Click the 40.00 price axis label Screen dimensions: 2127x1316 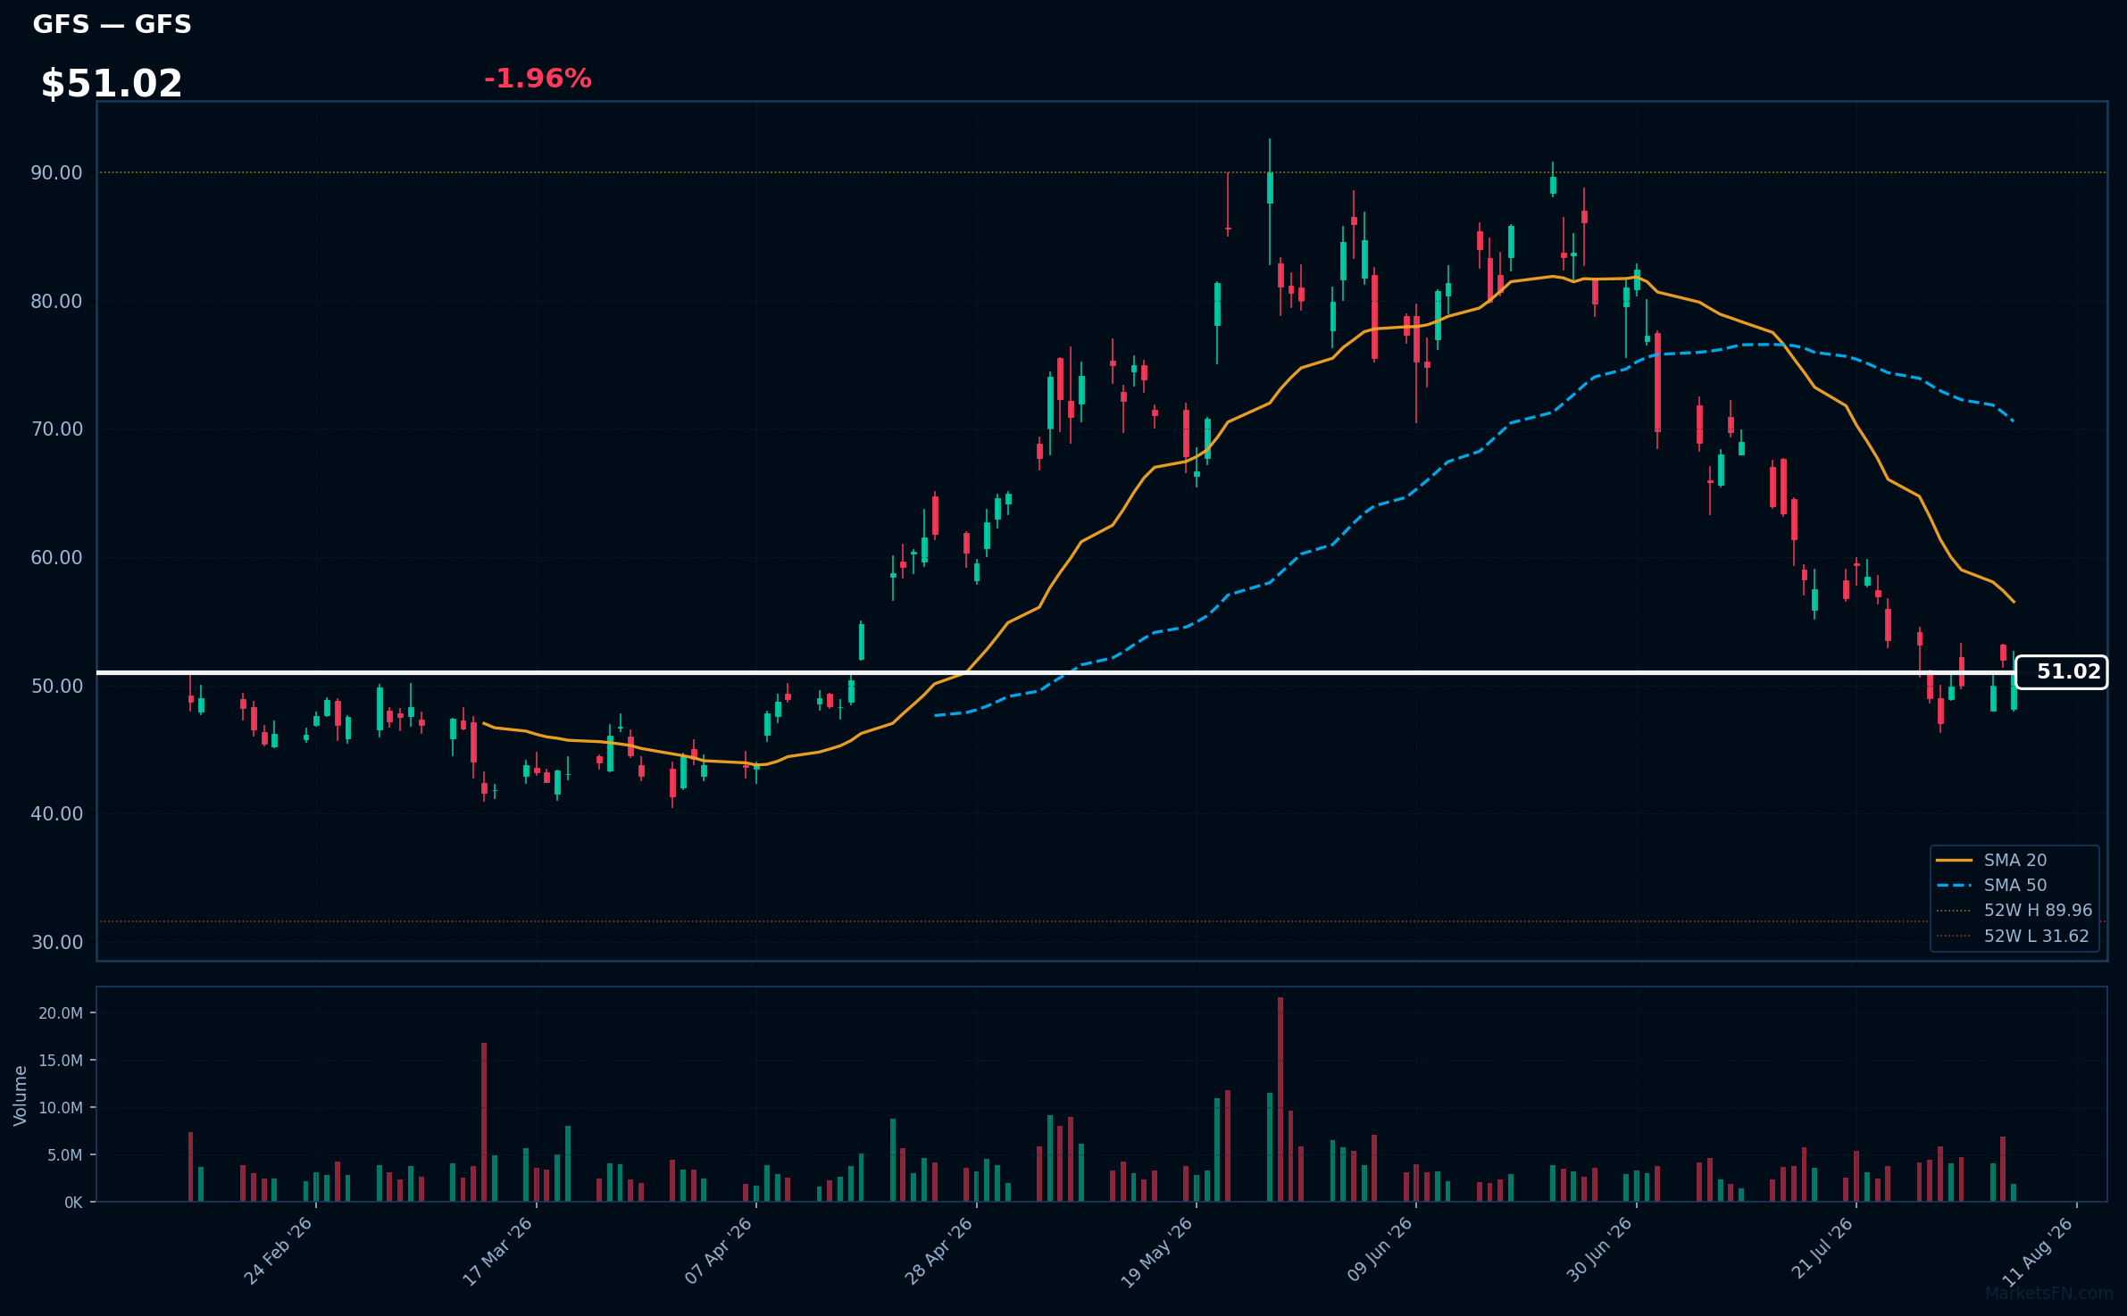pos(56,814)
